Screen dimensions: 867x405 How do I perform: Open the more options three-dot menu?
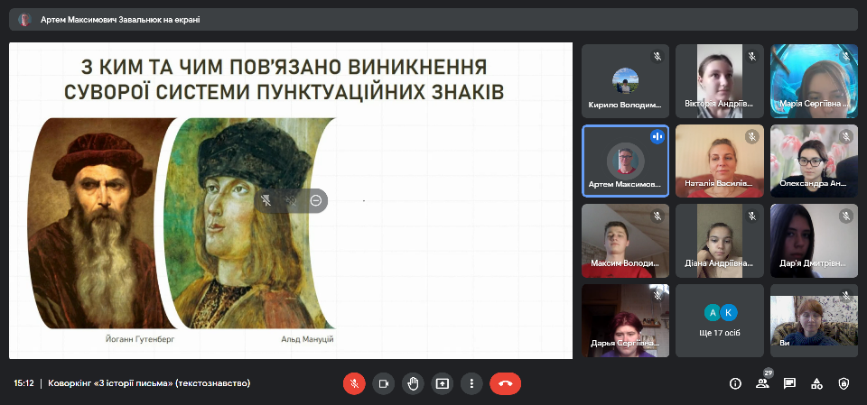tap(471, 383)
